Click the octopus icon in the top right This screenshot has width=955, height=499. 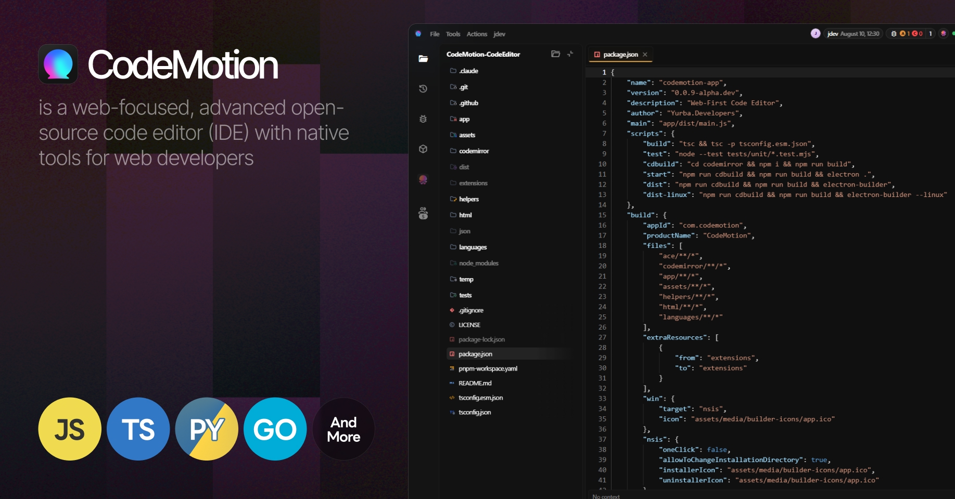tap(943, 34)
